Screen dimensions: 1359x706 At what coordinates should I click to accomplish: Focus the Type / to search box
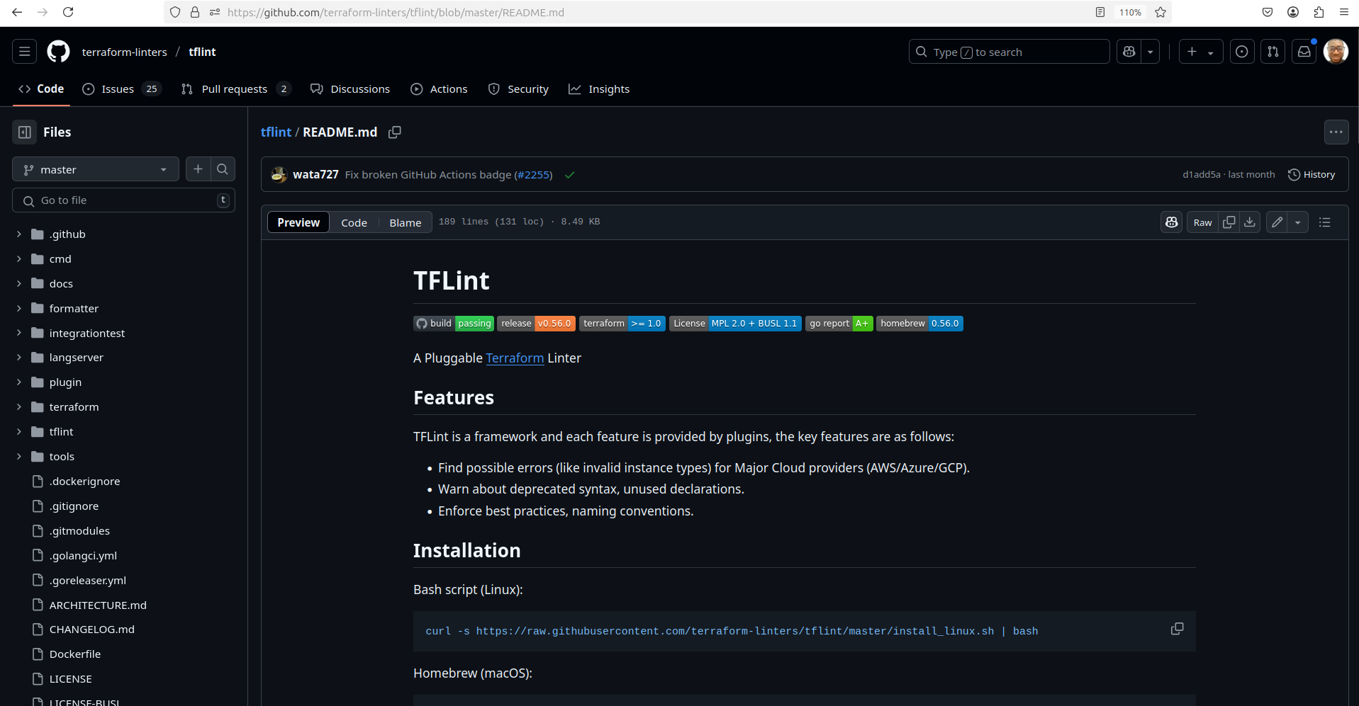[x=1009, y=52]
